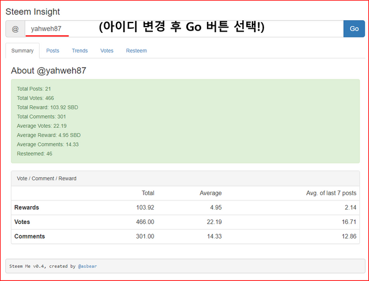Select Average Reward: 4.95 SBD text
This screenshot has height=281, width=369.
48,135
